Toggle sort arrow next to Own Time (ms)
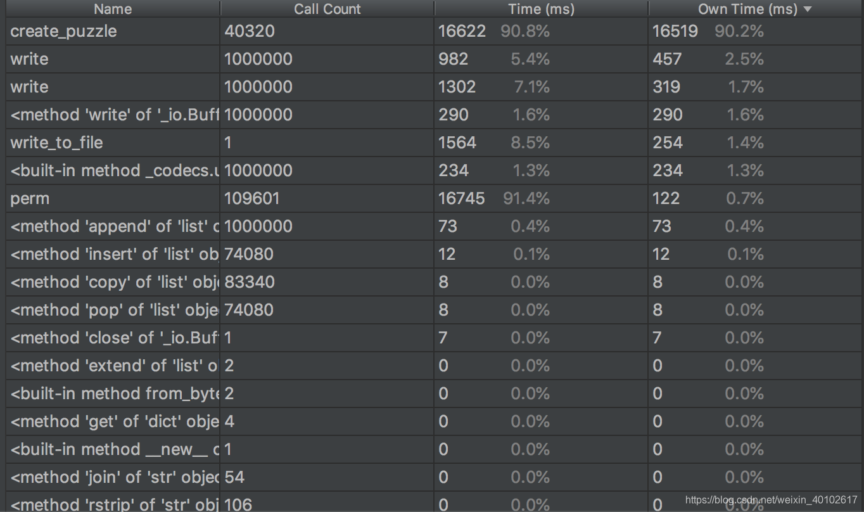Viewport: 864px width, 512px height. coord(807,10)
